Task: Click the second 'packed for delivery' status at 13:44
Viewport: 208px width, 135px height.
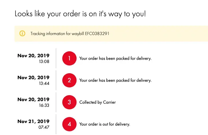Action: (x=115, y=80)
